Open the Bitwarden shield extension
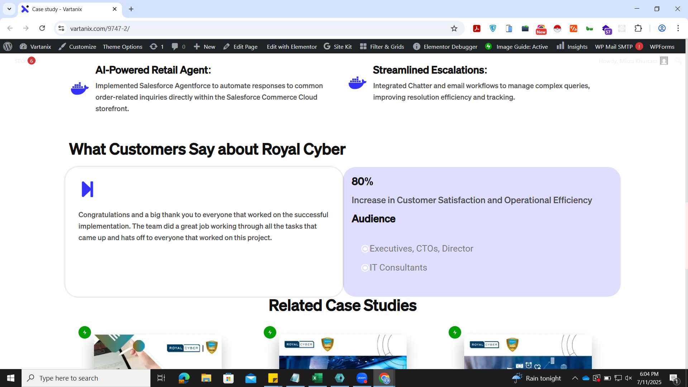The image size is (688, 387). (x=493, y=28)
